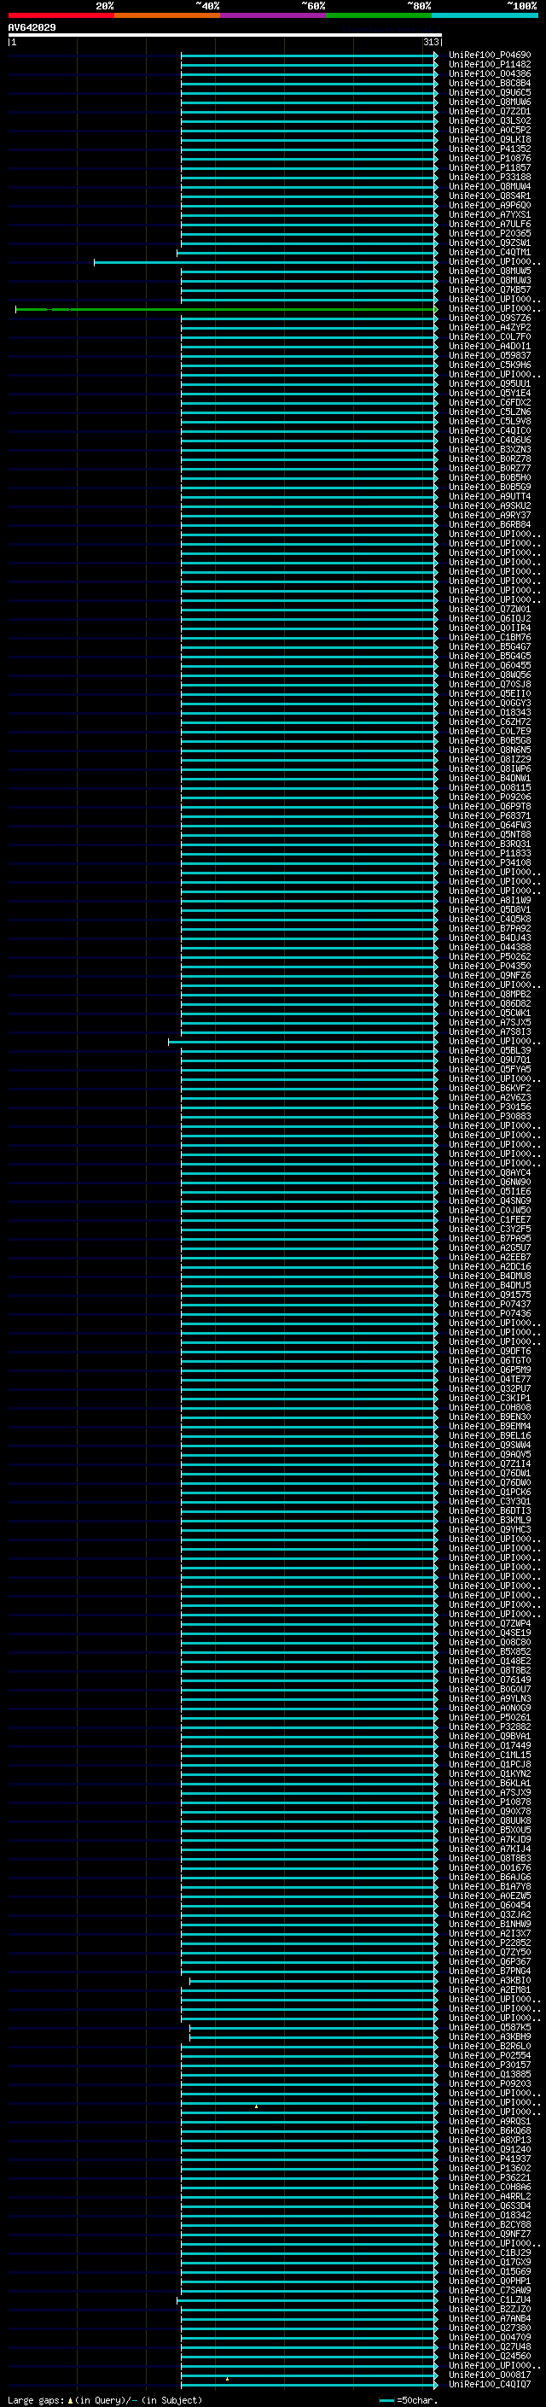This screenshot has height=2407, width=546.
Task: Select the UniRef100_Q3LS02 label
Action: [x=489, y=120]
